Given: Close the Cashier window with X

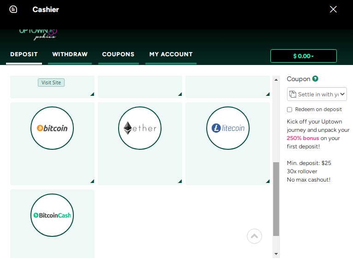Looking at the screenshot, I should coord(333,9).
